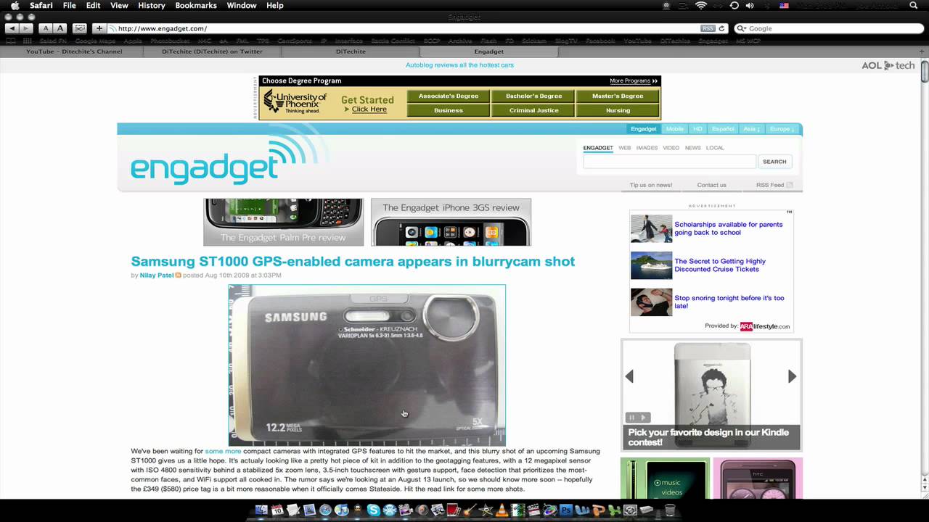Select the WEB search scope tab

point(624,148)
